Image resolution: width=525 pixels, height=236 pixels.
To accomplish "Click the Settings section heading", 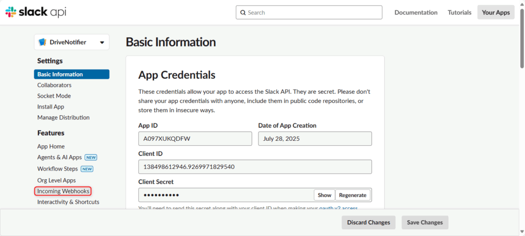I will point(50,61).
